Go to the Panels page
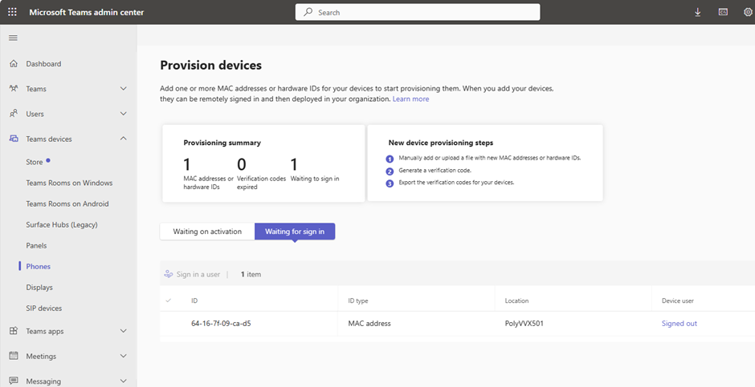The image size is (755, 387). (37, 245)
